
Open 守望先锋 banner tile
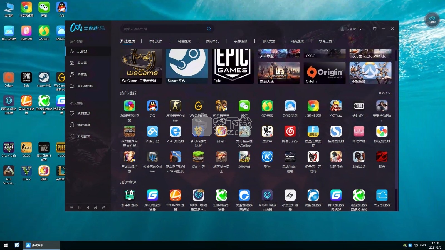pyautogui.click(x=370, y=73)
